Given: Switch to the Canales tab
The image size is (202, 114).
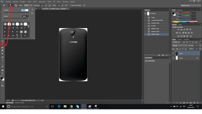Looking at the screenshot, I should 180,40.
